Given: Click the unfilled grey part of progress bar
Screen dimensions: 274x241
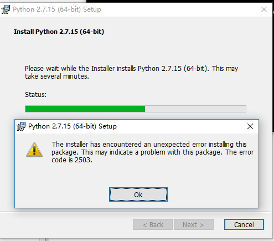Looking at the screenshot, I should pyautogui.click(x=195, y=109).
